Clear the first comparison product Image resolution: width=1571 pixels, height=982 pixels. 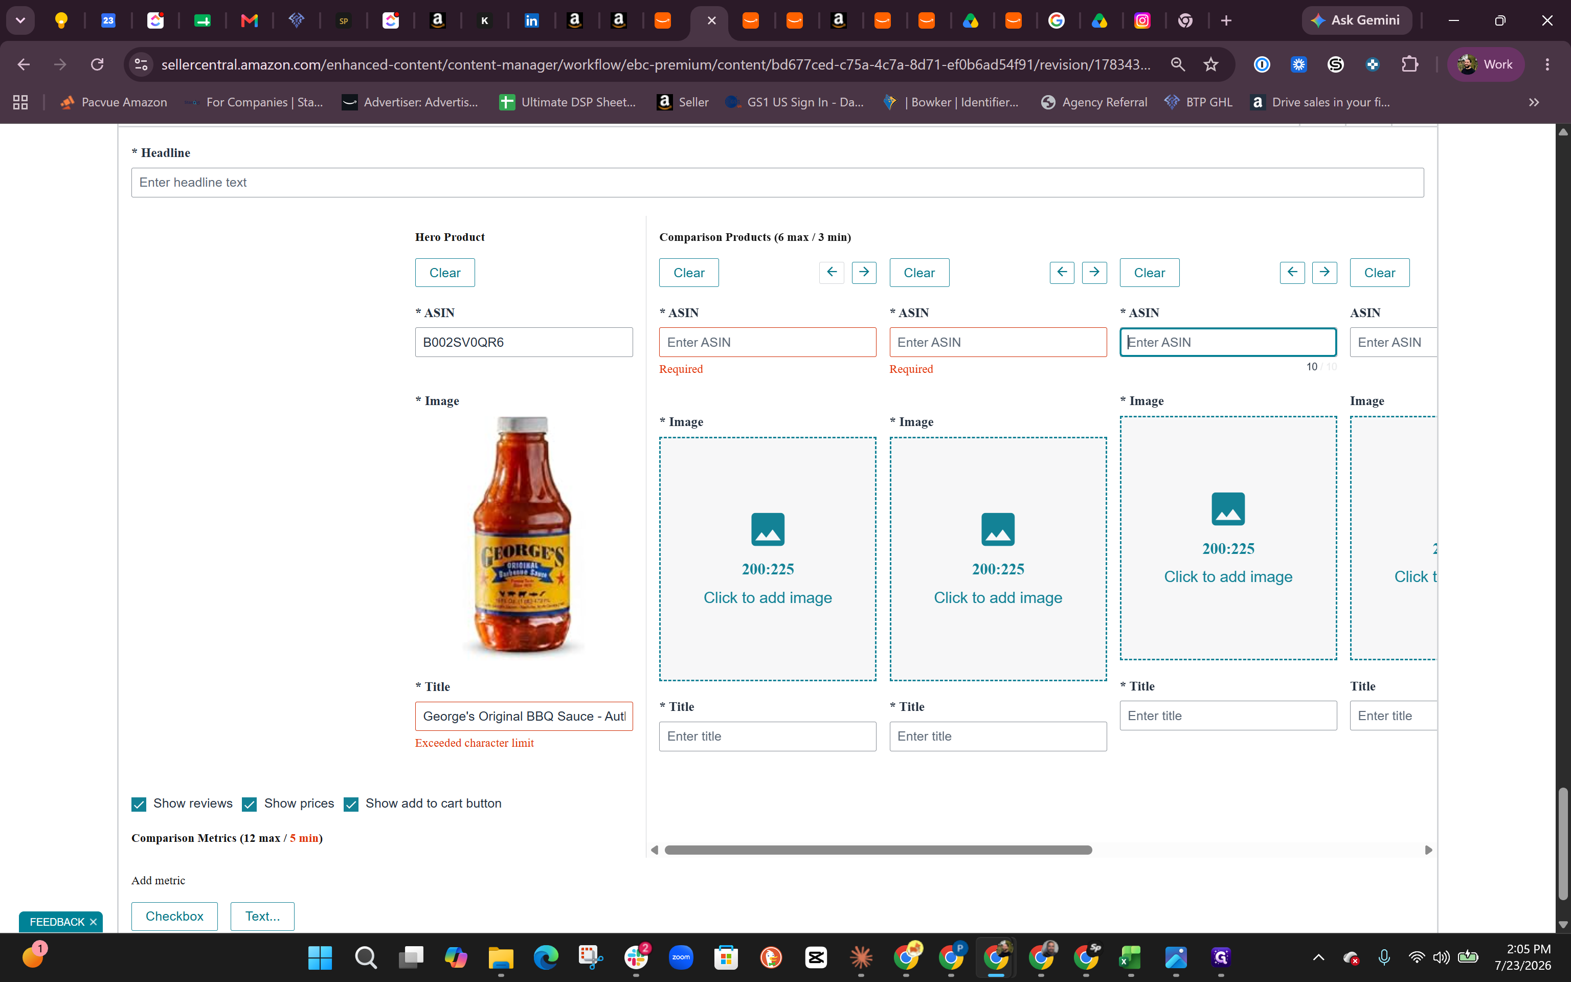pyautogui.click(x=689, y=273)
